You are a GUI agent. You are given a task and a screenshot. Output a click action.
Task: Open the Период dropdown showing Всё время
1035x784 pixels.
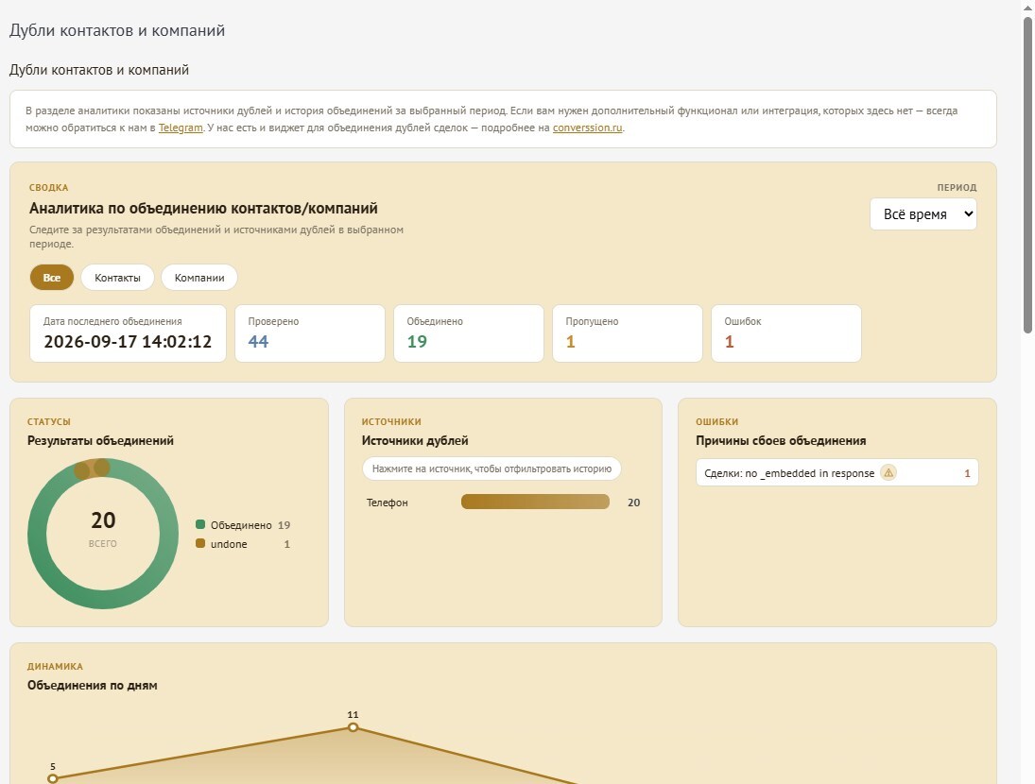click(923, 214)
